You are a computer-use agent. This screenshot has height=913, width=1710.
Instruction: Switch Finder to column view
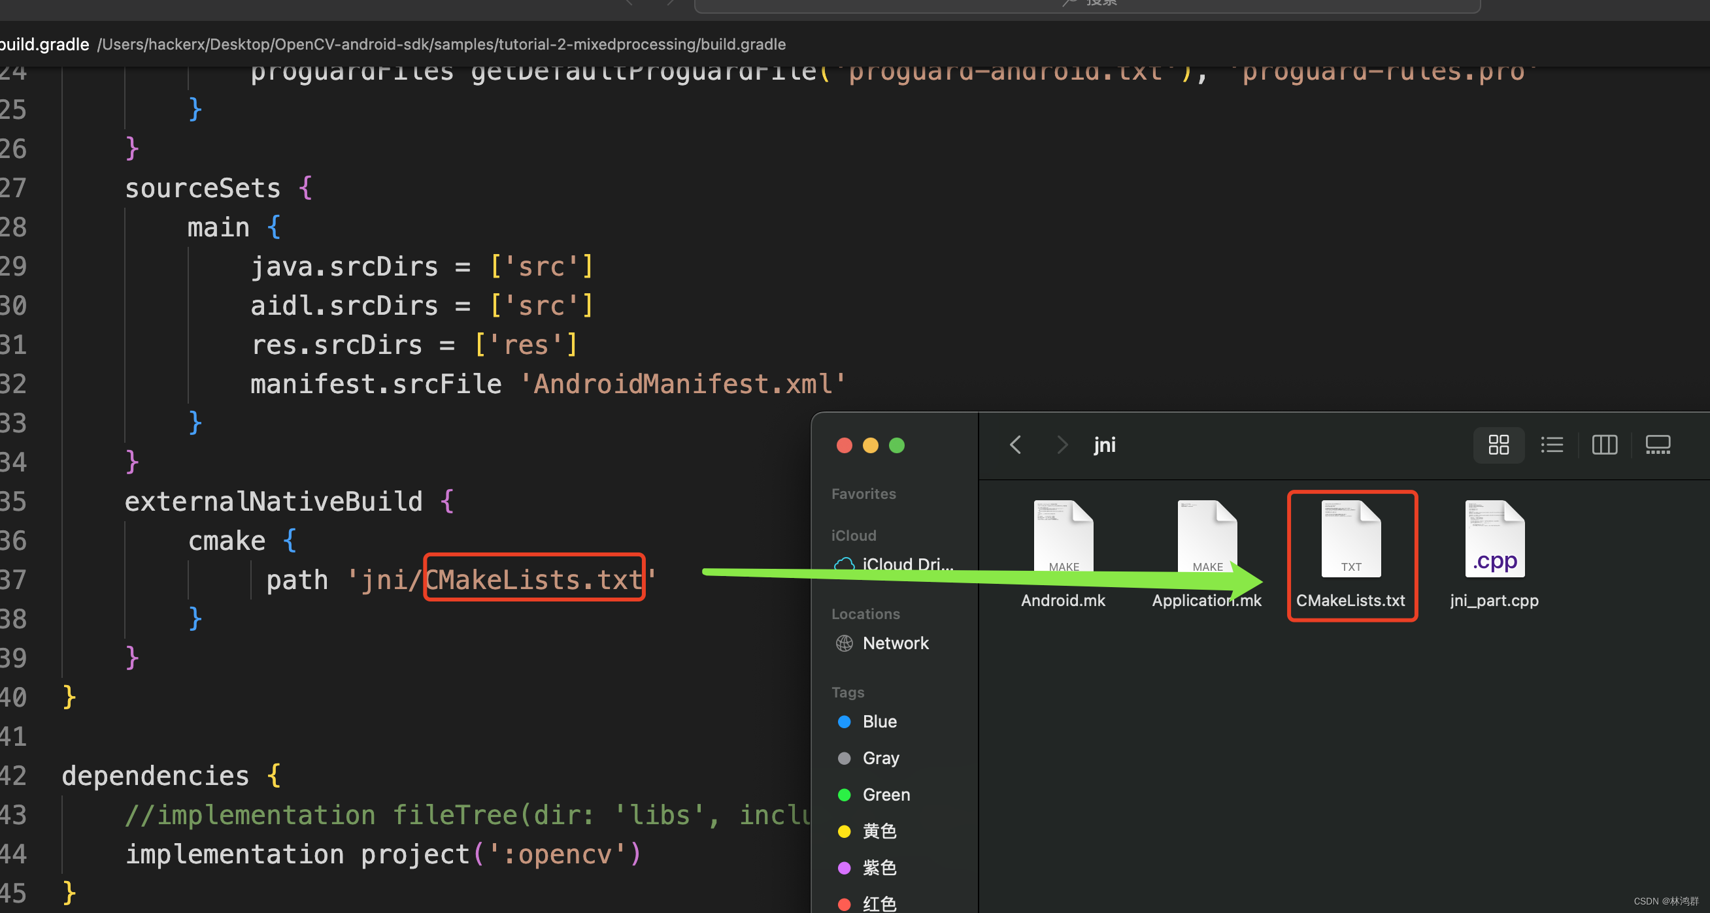(x=1604, y=444)
